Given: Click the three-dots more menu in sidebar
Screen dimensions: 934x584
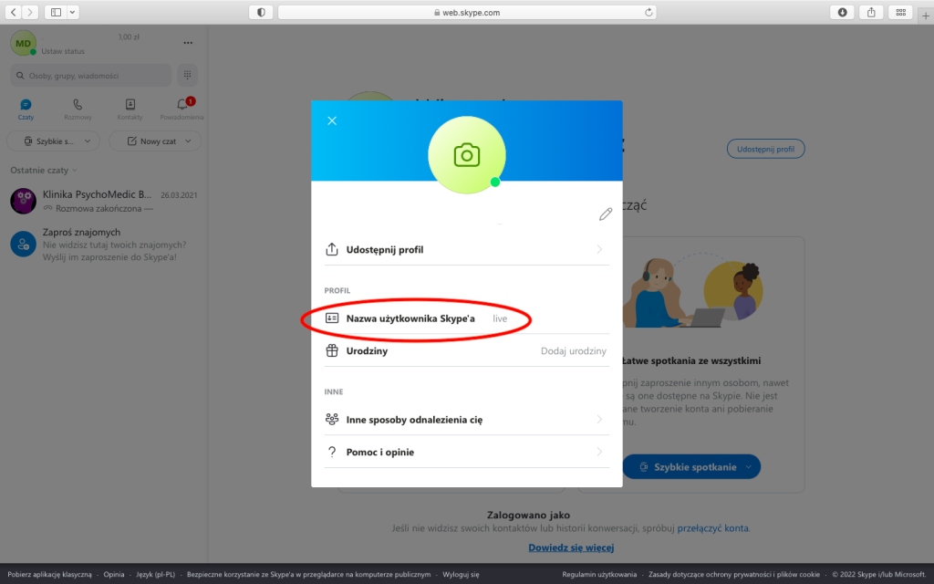Looking at the screenshot, I should click(x=188, y=43).
